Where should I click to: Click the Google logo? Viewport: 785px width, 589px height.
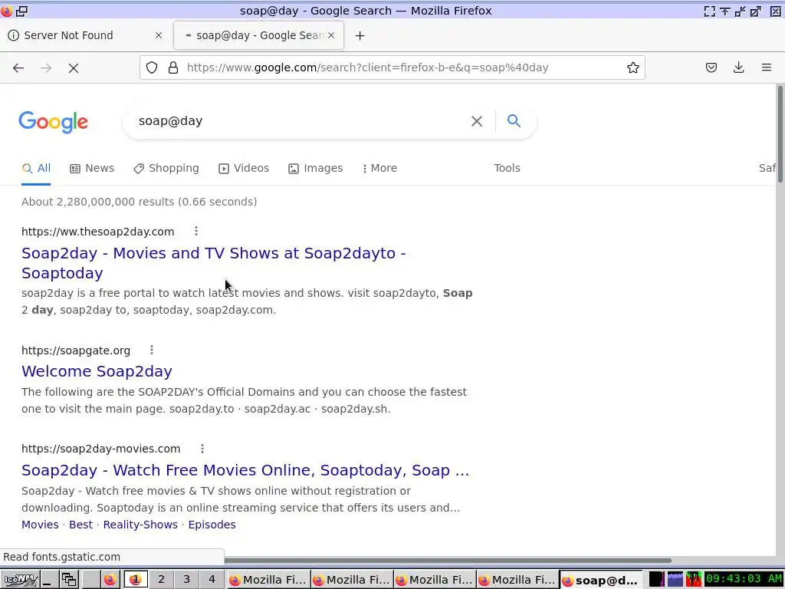click(53, 122)
